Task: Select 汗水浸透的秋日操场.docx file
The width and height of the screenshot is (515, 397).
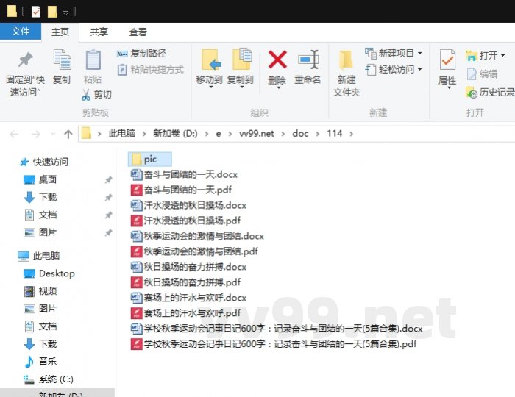Action: 188,205
